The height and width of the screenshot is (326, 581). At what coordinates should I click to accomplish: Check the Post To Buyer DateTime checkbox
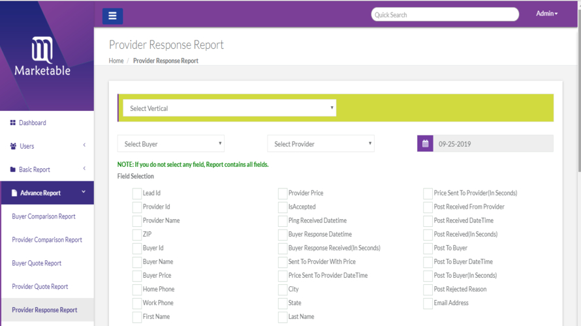pos(428,261)
